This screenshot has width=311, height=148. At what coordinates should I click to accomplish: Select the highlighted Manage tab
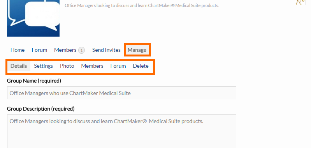(x=137, y=50)
